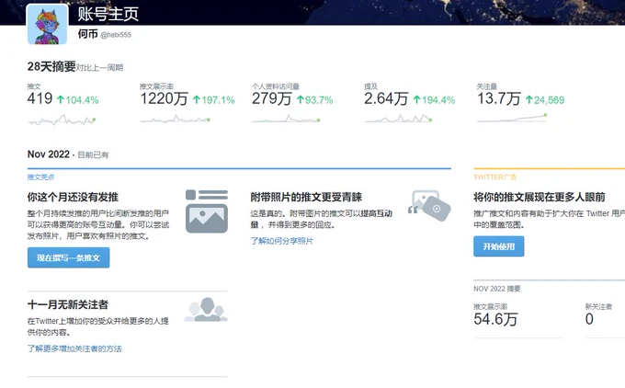Click the 0 new followers value
625x388 pixels.
[x=589, y=319]
